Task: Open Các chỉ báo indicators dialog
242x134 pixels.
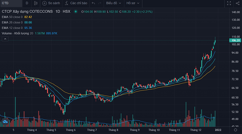Action: (76, 3)
